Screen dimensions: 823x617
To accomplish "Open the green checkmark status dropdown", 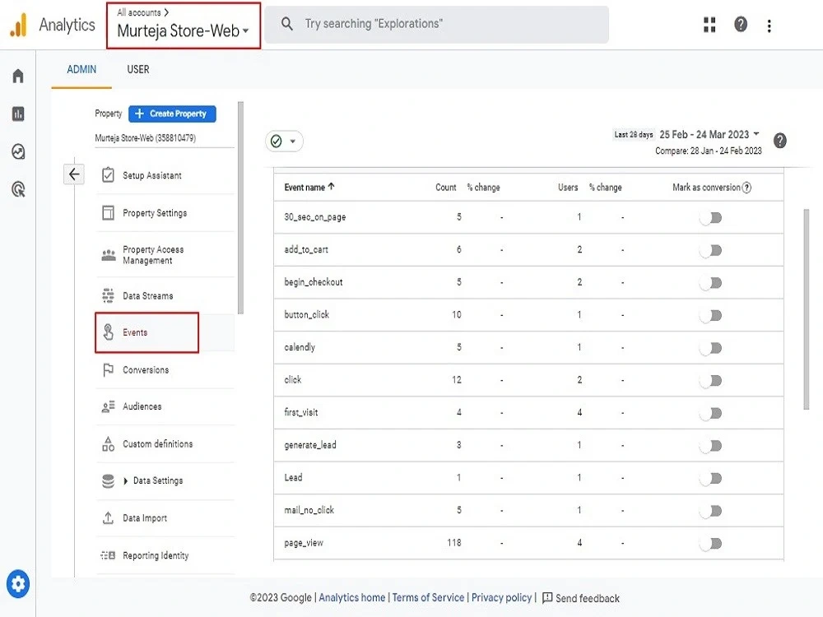I will click(284, 141).
